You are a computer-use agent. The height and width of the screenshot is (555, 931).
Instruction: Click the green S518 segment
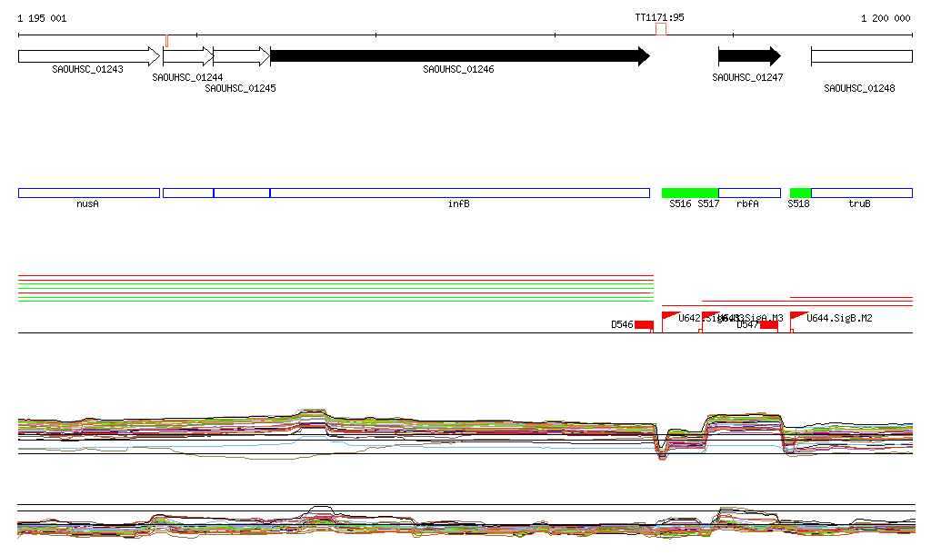click(800, 193)
